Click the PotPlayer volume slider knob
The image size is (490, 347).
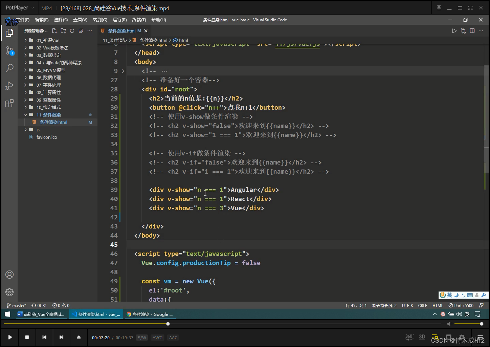[482, 324]
